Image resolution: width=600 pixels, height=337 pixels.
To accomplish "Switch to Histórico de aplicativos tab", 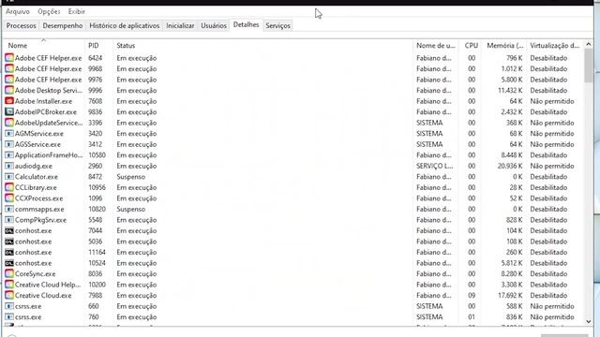I will pyautogui.click(x=125, y=25).
